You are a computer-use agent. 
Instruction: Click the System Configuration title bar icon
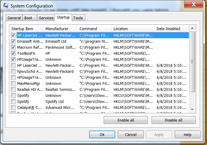[x=6, y=6]
